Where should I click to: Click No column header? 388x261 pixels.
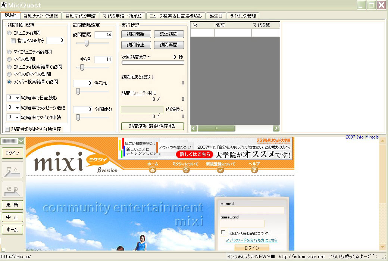tap(202, 25)
